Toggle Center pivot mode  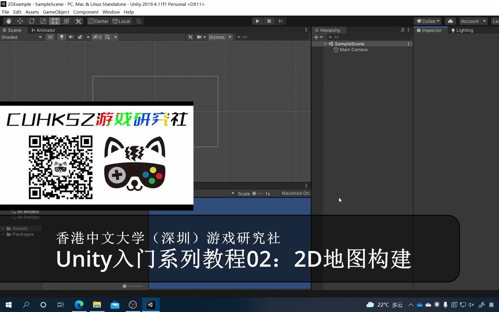pos(98,21)
